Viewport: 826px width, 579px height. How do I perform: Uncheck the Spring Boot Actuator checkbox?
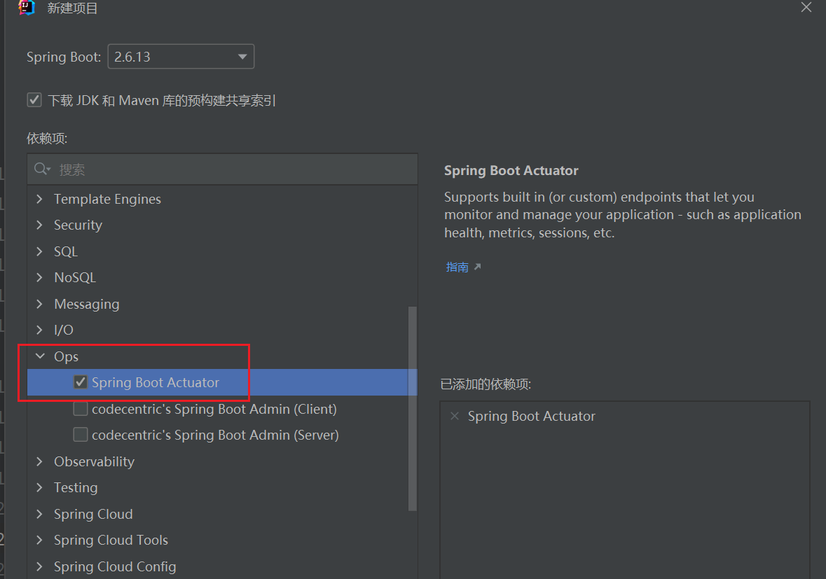click(x=80, y=382)
